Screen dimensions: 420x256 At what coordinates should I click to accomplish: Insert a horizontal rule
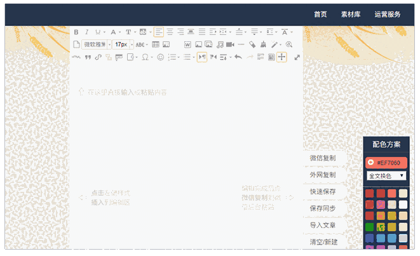tap(241, 44)
